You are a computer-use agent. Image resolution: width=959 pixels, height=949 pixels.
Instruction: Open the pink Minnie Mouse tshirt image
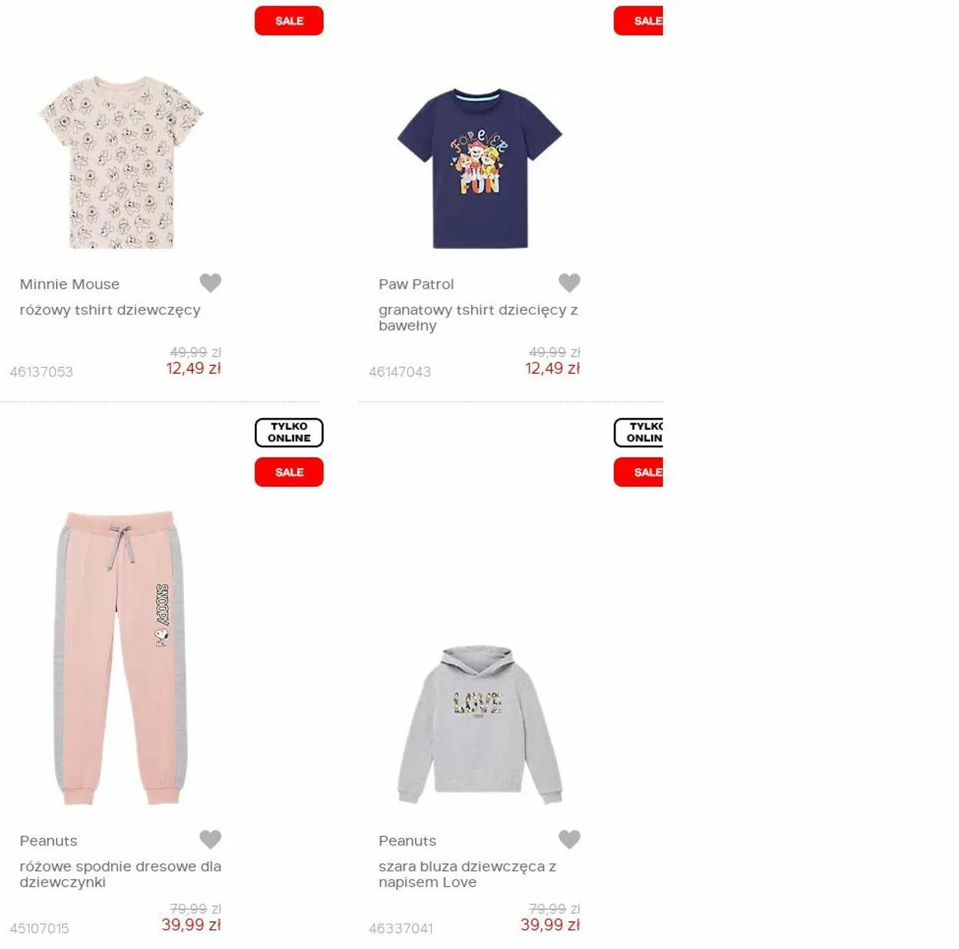click(120, 162)
